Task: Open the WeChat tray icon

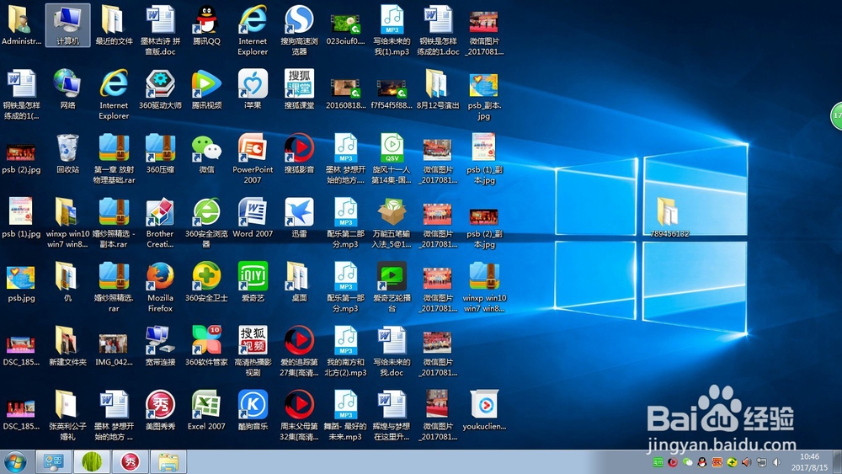Action: (x=687, y=462)
